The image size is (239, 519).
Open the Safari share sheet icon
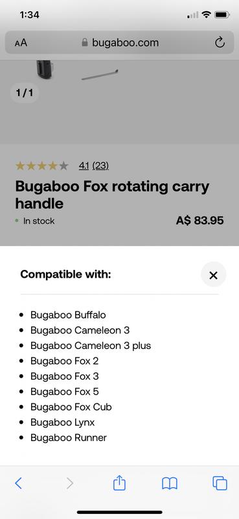click(119, 483)
